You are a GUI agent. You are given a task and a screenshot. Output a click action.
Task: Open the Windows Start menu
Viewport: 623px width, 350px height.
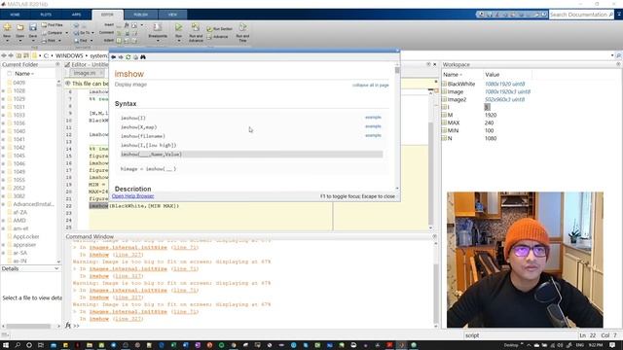point(6,345)
